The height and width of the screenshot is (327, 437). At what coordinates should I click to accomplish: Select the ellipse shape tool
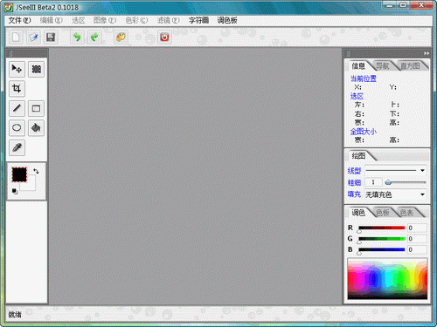tap(17, 128)
